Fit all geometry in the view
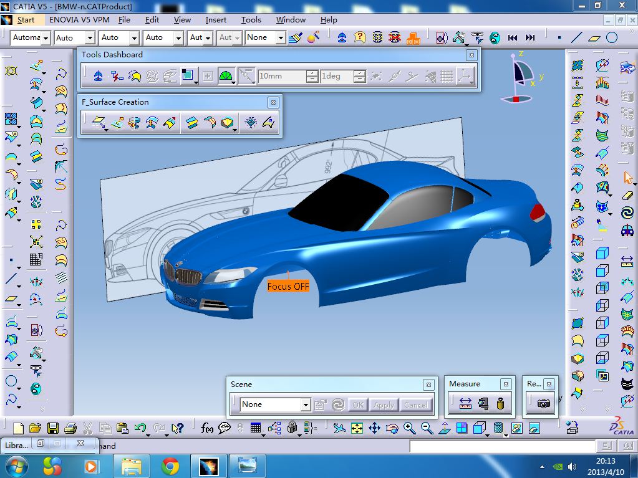 357,428
